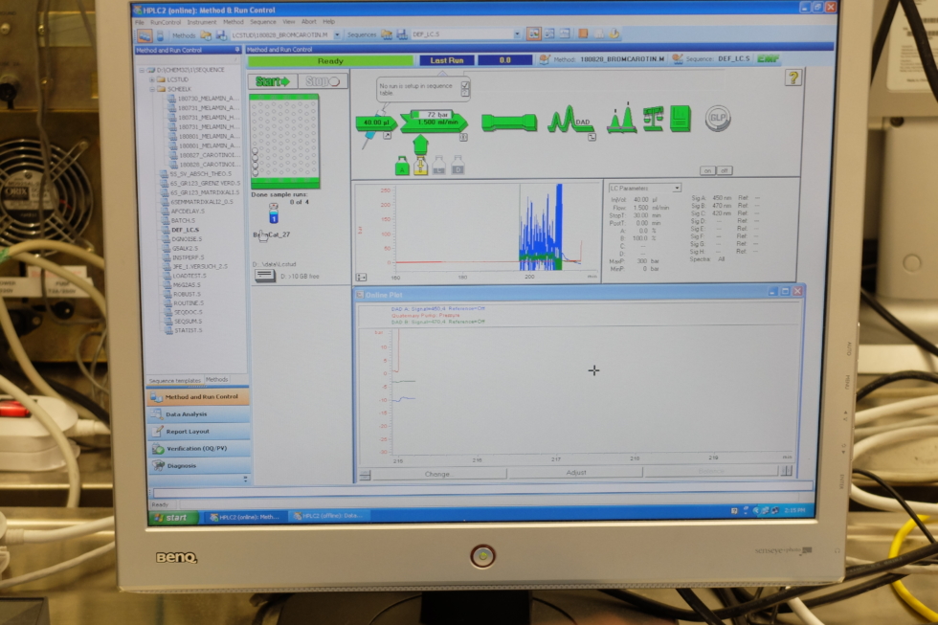Viewport: 938px width, 625px height.
Task: Collapse the SCHEELK folder
Action: [152, 89]
